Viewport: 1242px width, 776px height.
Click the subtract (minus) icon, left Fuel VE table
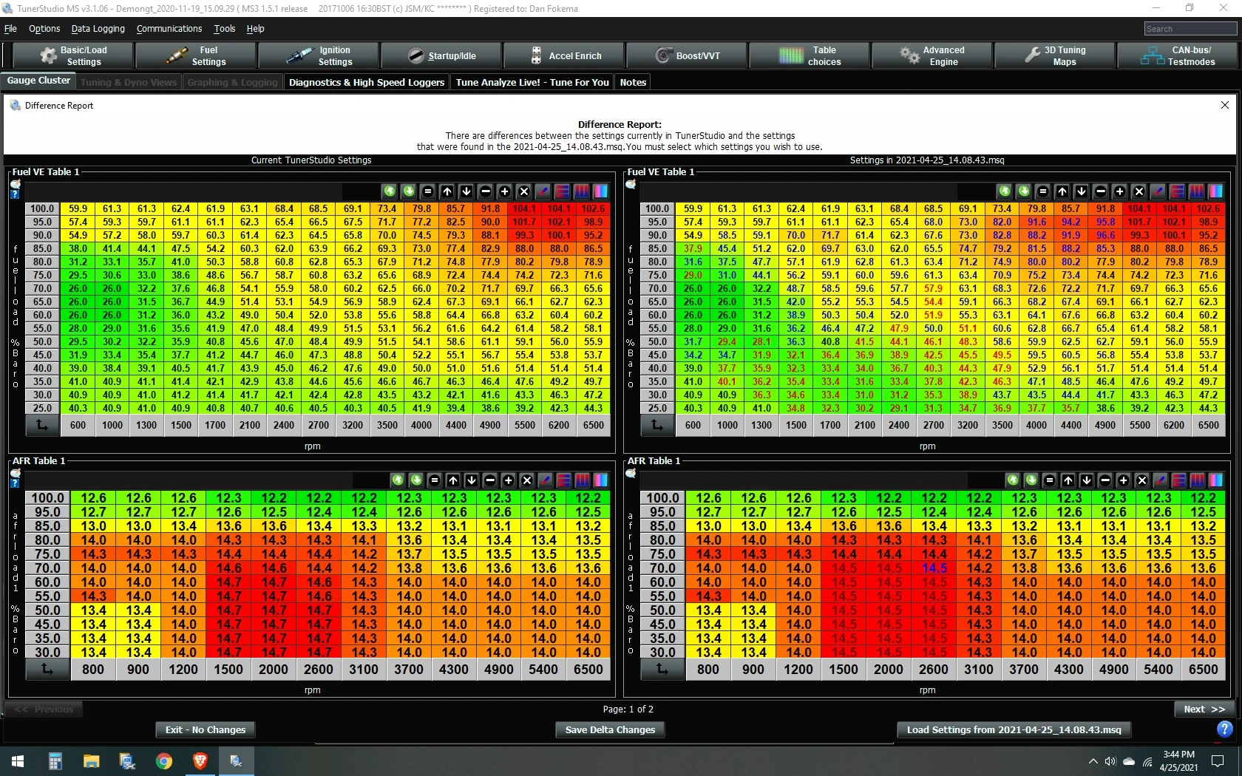point(486,191)
